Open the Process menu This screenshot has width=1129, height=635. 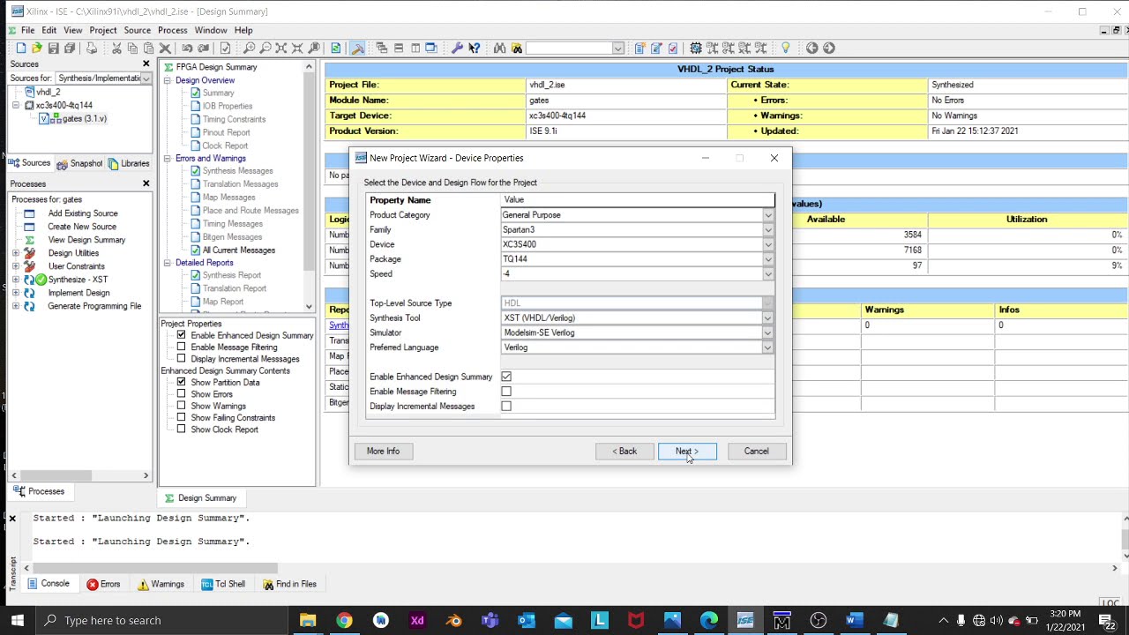pyautogui.click(x=172, y=30)
